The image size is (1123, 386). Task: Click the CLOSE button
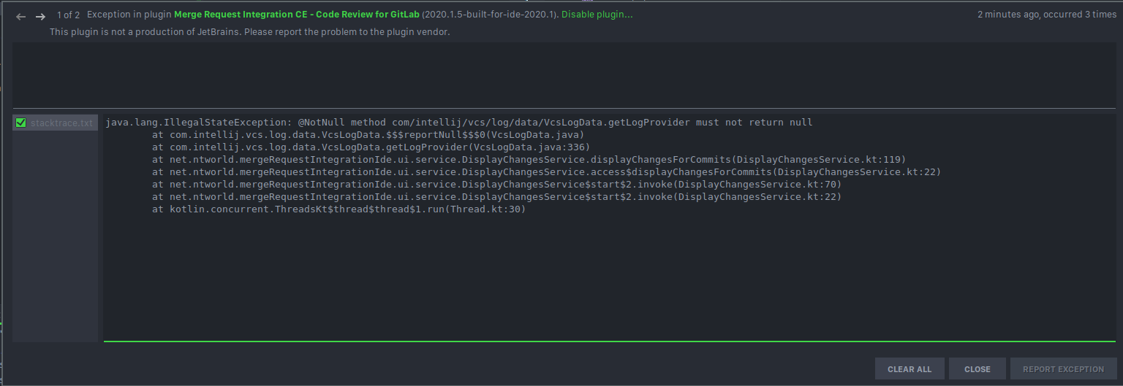click(x=977, y=369)
